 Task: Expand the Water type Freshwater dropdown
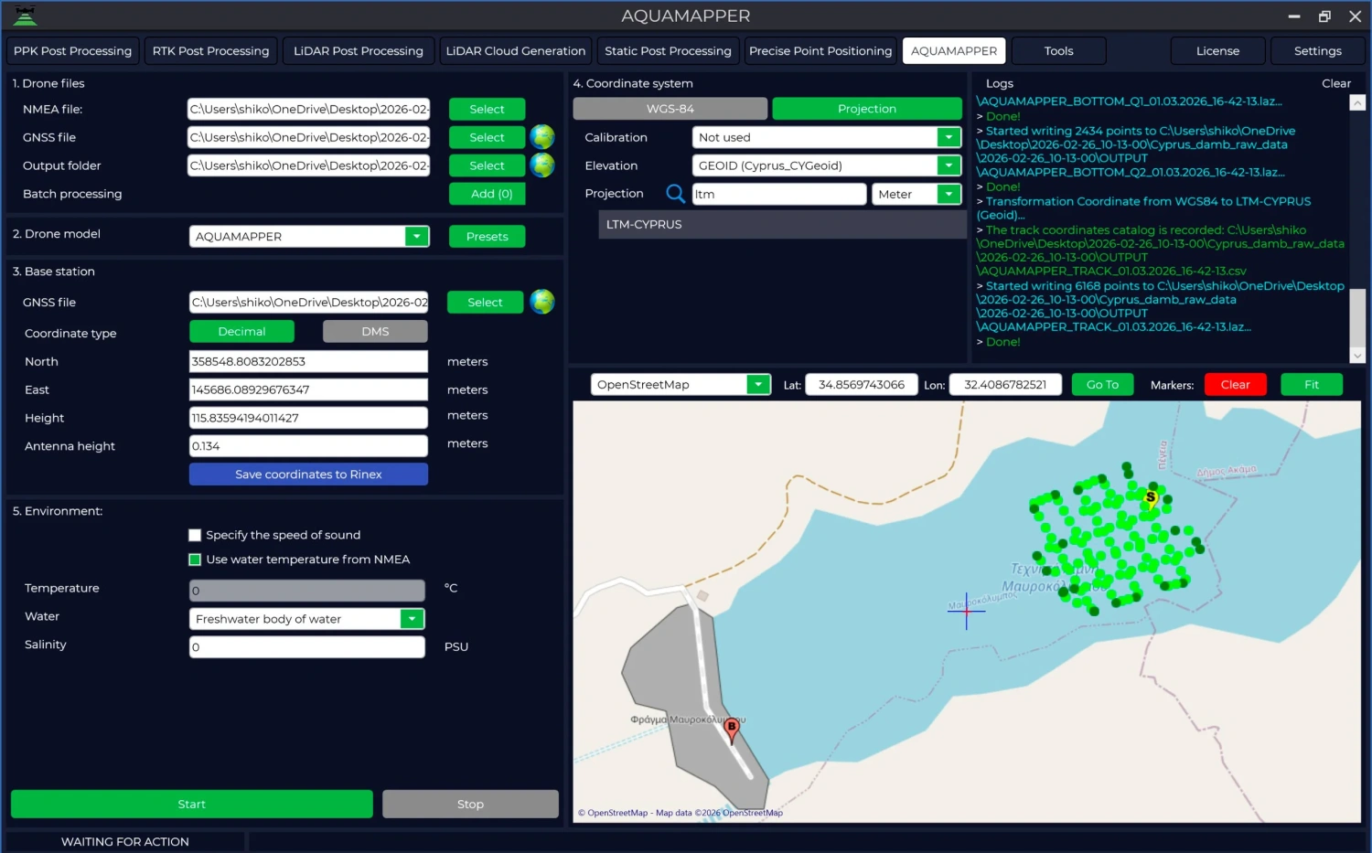[x=413, y=619]
